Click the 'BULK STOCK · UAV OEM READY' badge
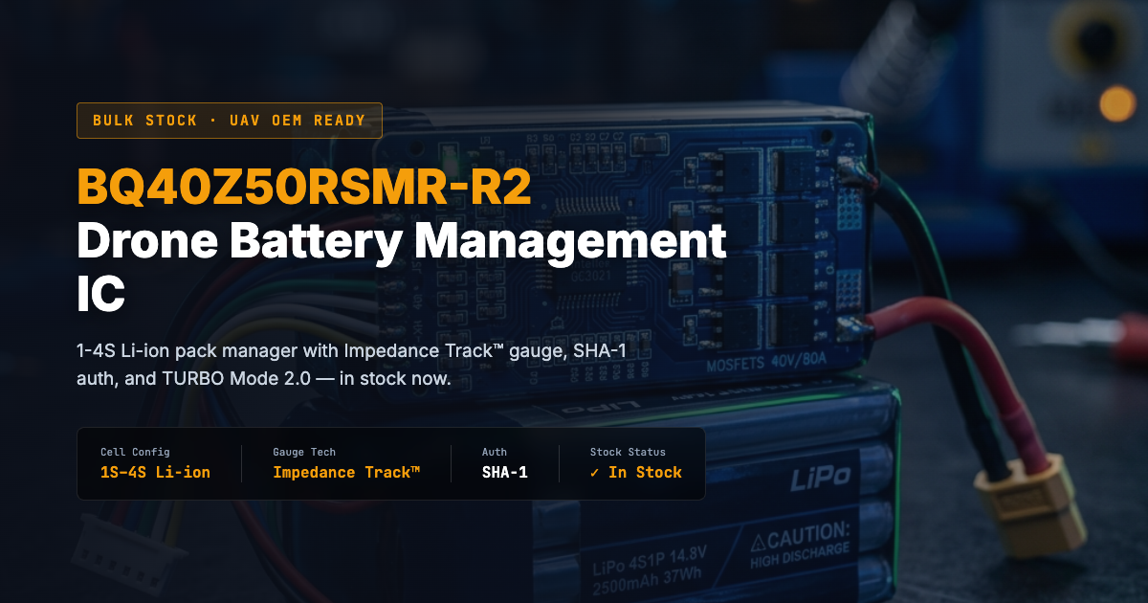This screenshot has height=603, width=1148. [x=230, y=121]
